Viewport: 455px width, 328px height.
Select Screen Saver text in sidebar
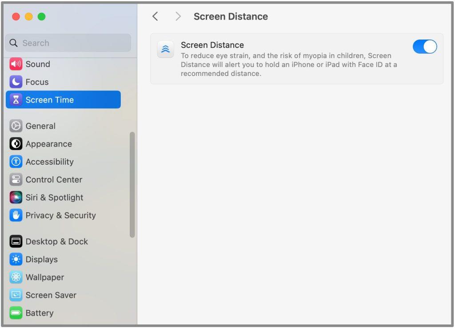coord(51,295)
